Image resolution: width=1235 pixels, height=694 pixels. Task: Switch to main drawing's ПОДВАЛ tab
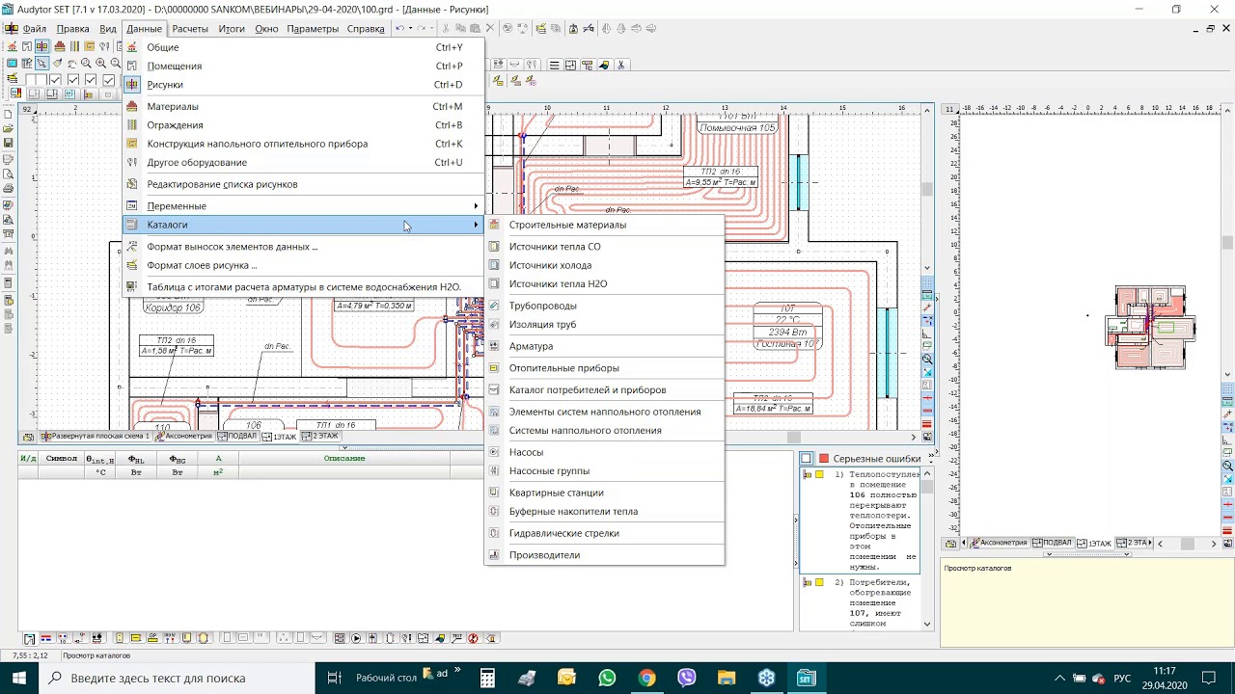pos(235,437)
